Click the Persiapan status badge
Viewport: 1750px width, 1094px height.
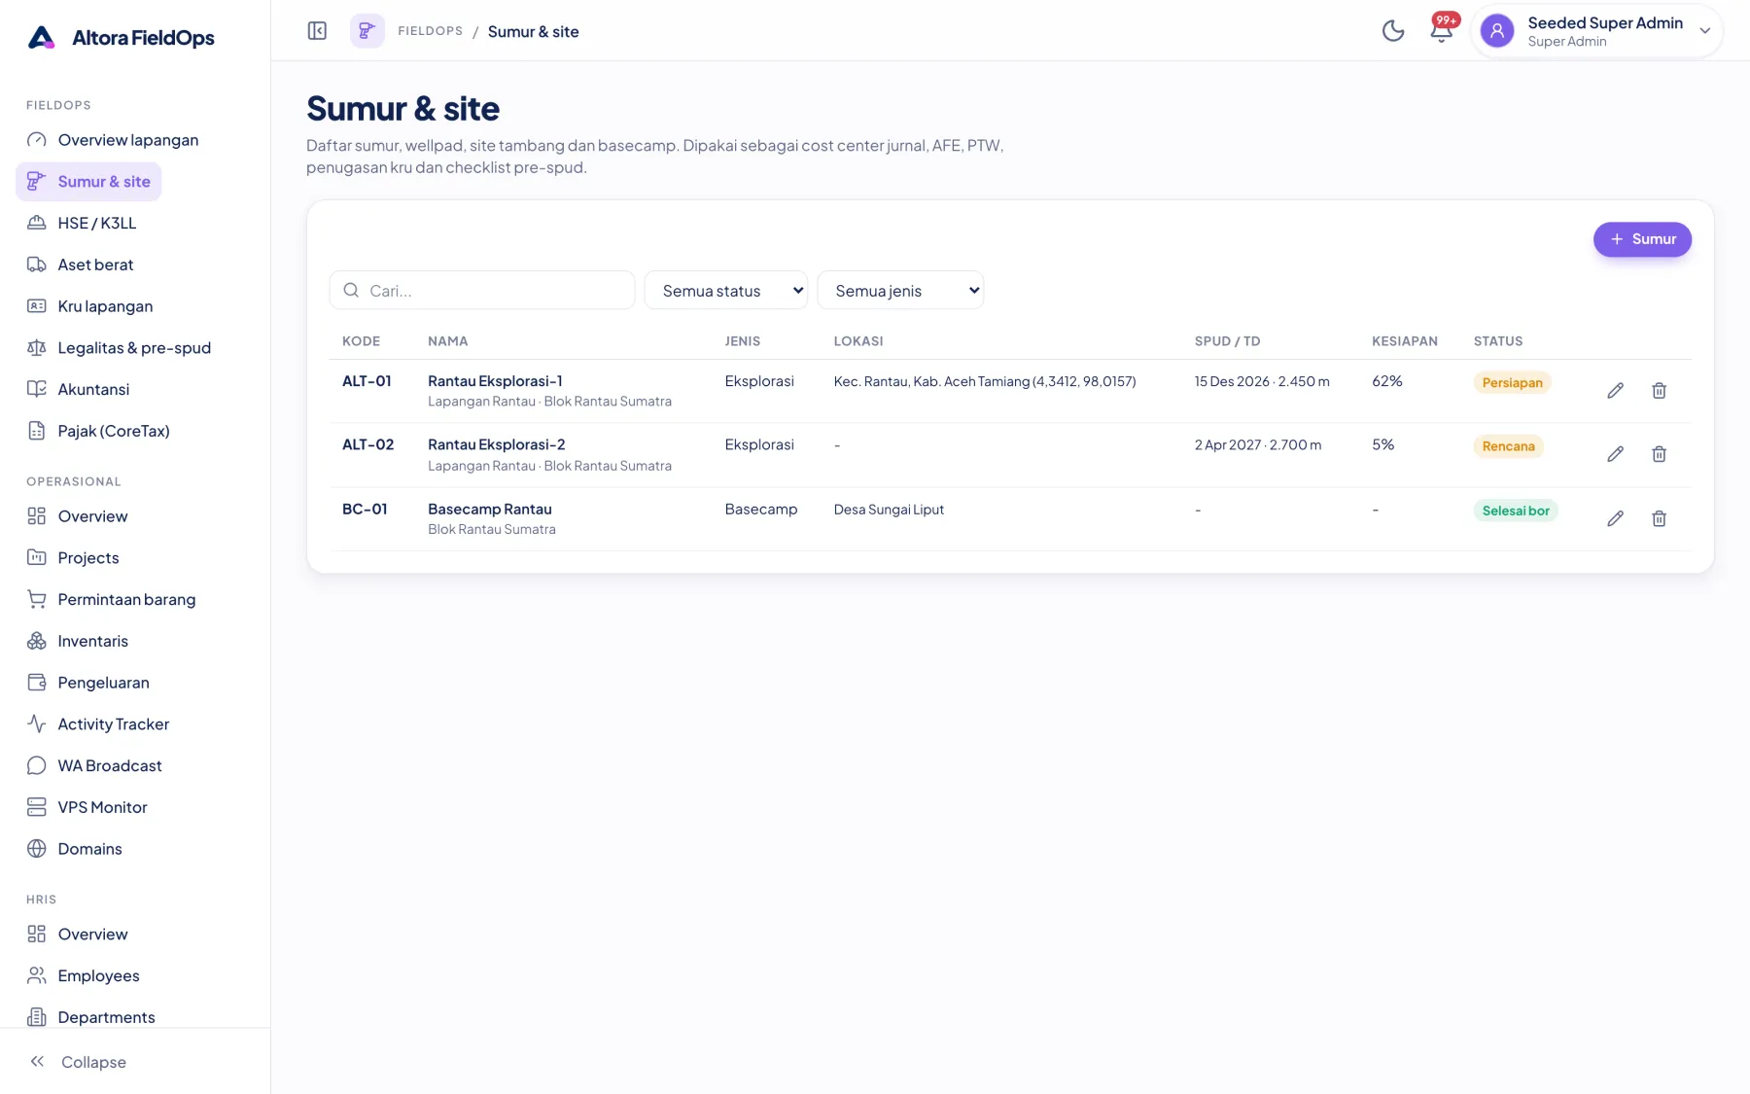(1512, 382)
